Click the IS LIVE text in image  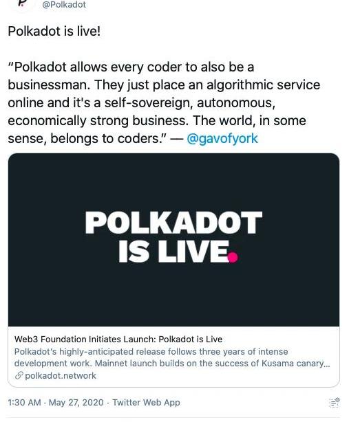(174, 251)
